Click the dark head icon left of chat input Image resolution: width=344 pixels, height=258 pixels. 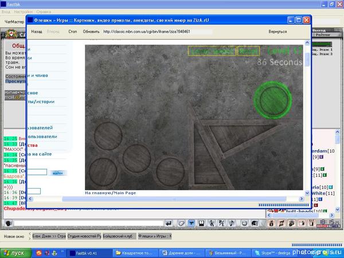(9, 224)
